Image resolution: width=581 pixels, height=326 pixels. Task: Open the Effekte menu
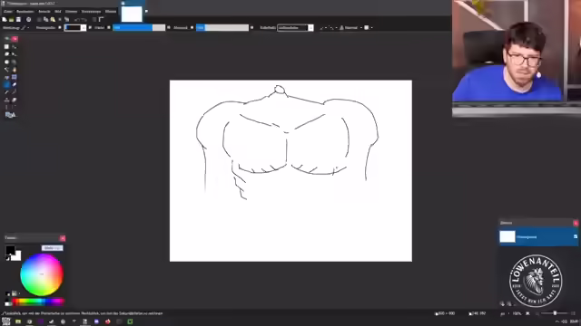(x=111, y=12)
